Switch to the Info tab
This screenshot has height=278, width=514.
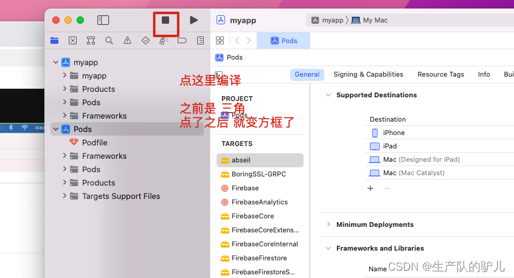click(484, 74)
